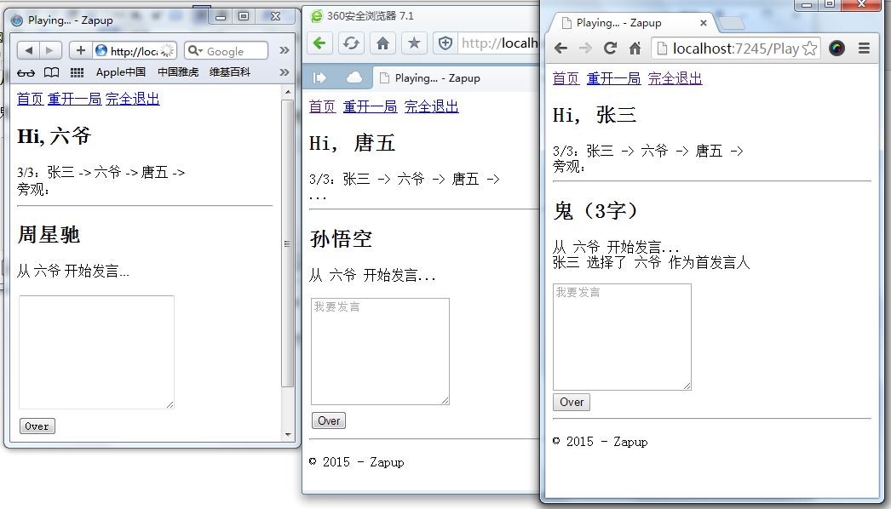Click the heading 周星驰 in Safari
The image size is (891, 509).
(49, 235)
